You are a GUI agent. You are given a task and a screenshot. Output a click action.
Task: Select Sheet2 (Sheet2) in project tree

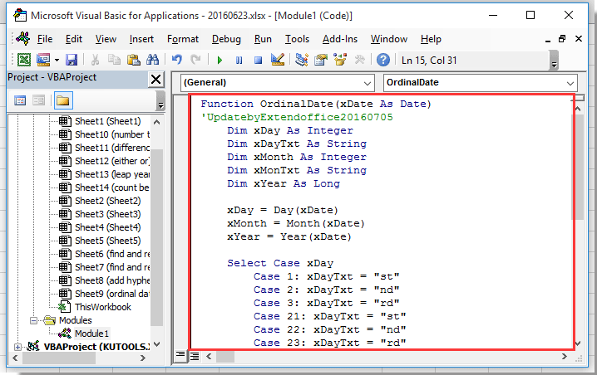tap(107, 201)
